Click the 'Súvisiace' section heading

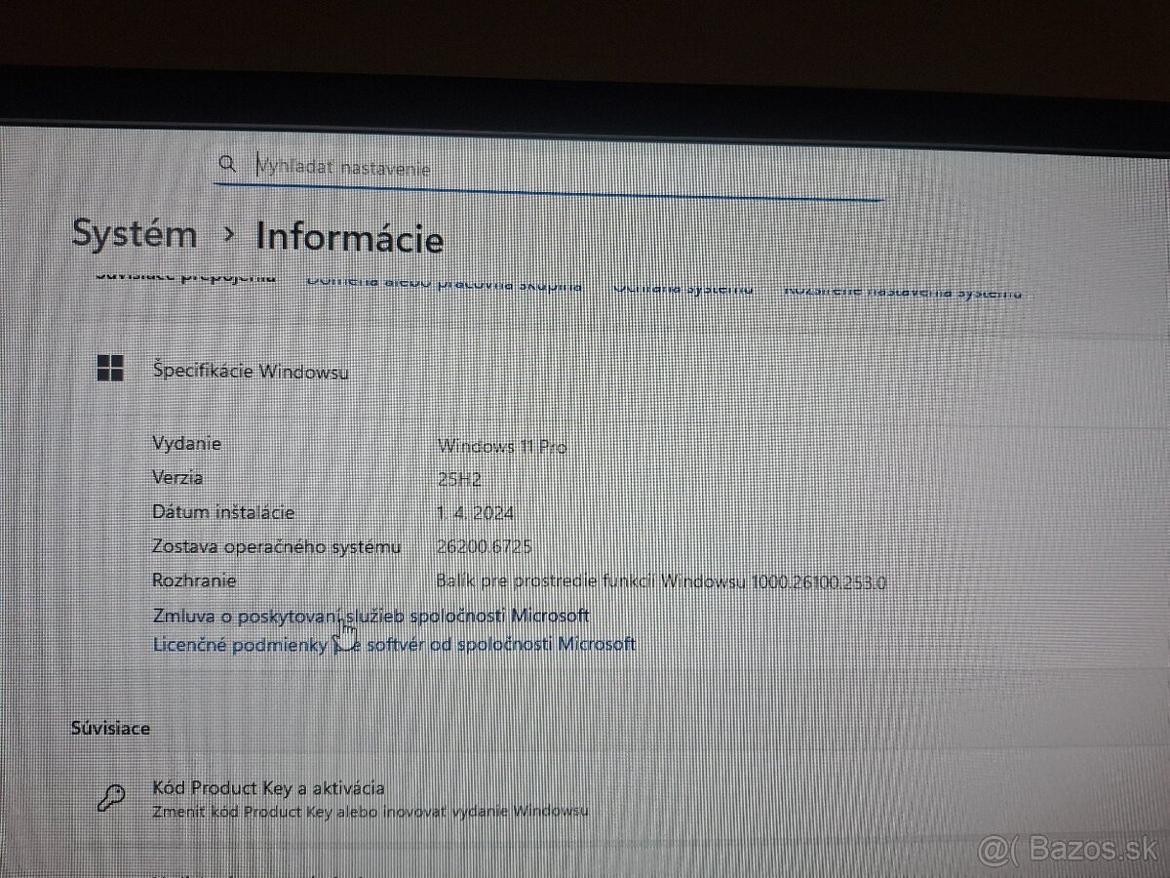[110, 728]
